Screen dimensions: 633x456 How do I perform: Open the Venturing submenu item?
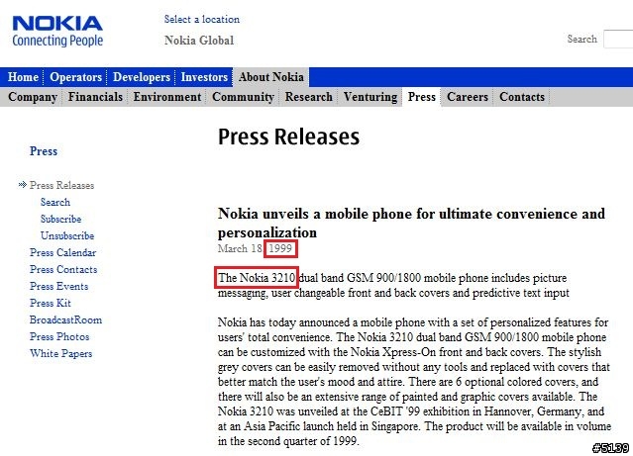point(370,97)
